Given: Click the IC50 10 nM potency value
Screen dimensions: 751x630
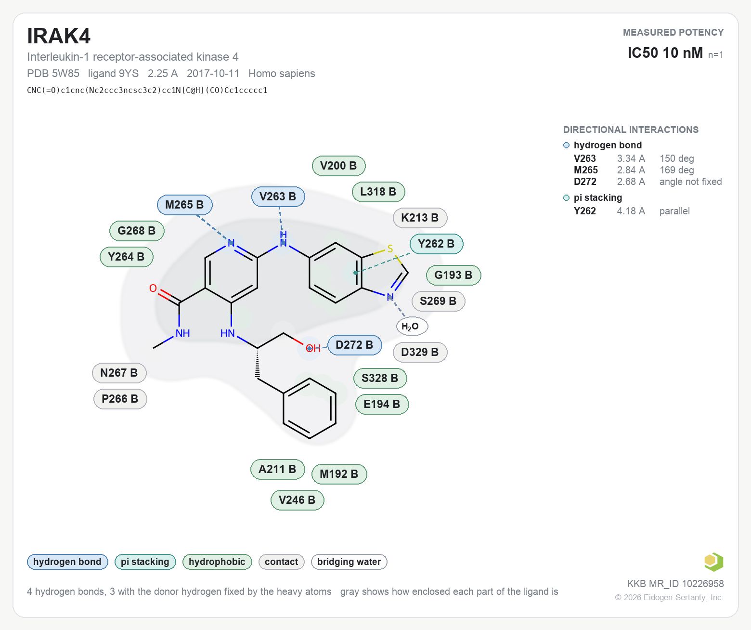Looking at the screenshot, I should [x=665, y=53].
